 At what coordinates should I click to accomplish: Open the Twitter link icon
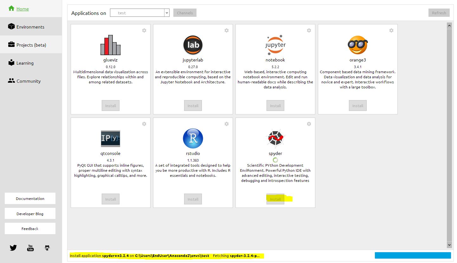[x=13, y=248]
